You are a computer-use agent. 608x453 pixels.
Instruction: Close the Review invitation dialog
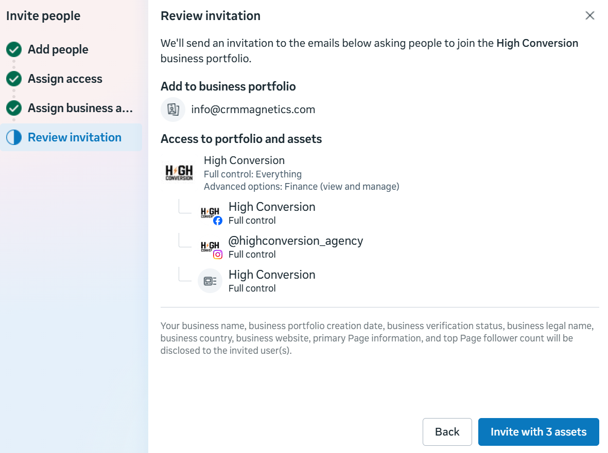pyautogui.click(x=590, y=15)
